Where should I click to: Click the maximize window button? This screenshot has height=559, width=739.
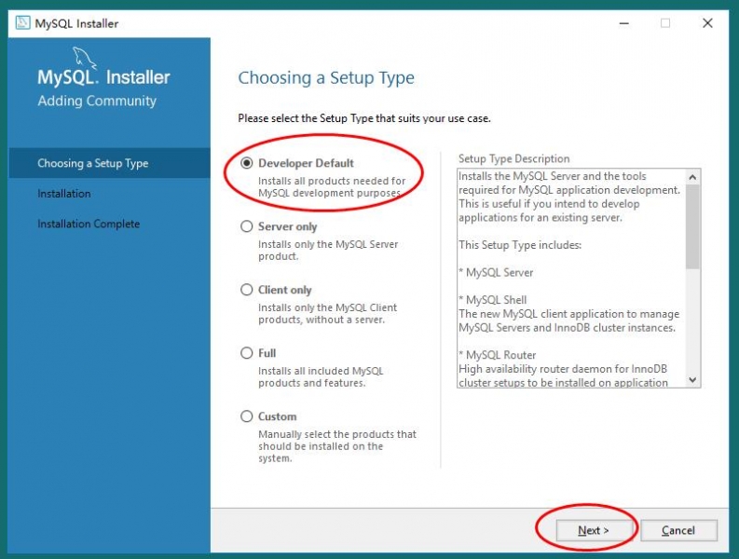pos(665,23)
